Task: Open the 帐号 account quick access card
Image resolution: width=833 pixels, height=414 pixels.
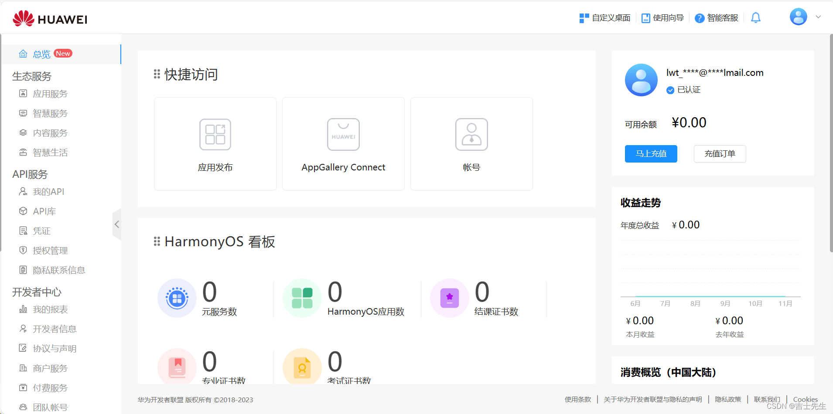Action: tap(471, 144)
